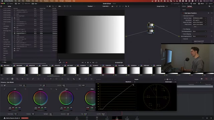
Task: Toggle the LUT browser sidebar icon
Action: (1, 6)
